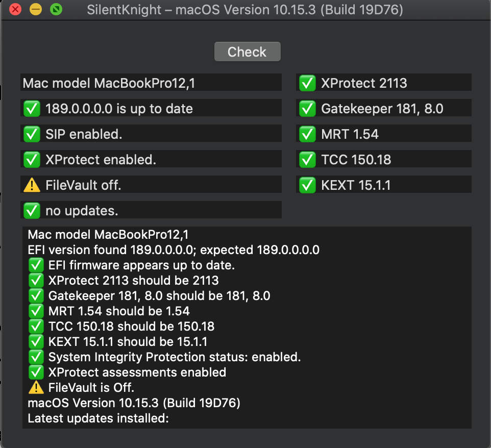The width and height of the screenshot is (491, 448).
Task: Click 'XProtect 2113 should be 2113' log text
Action: tap(133, 281)
